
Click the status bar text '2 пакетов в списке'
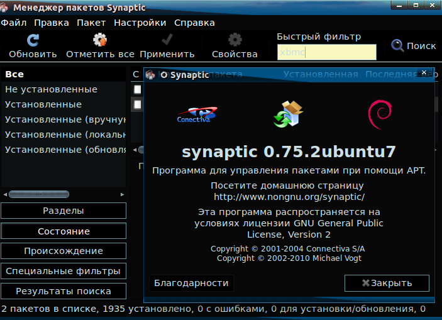click(50, 309)
